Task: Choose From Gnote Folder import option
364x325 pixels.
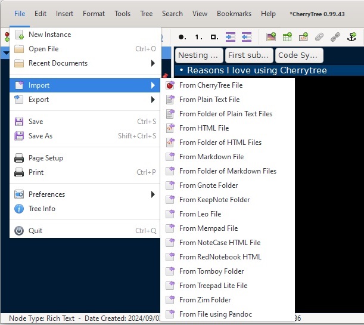Action: tap(228, 185)
